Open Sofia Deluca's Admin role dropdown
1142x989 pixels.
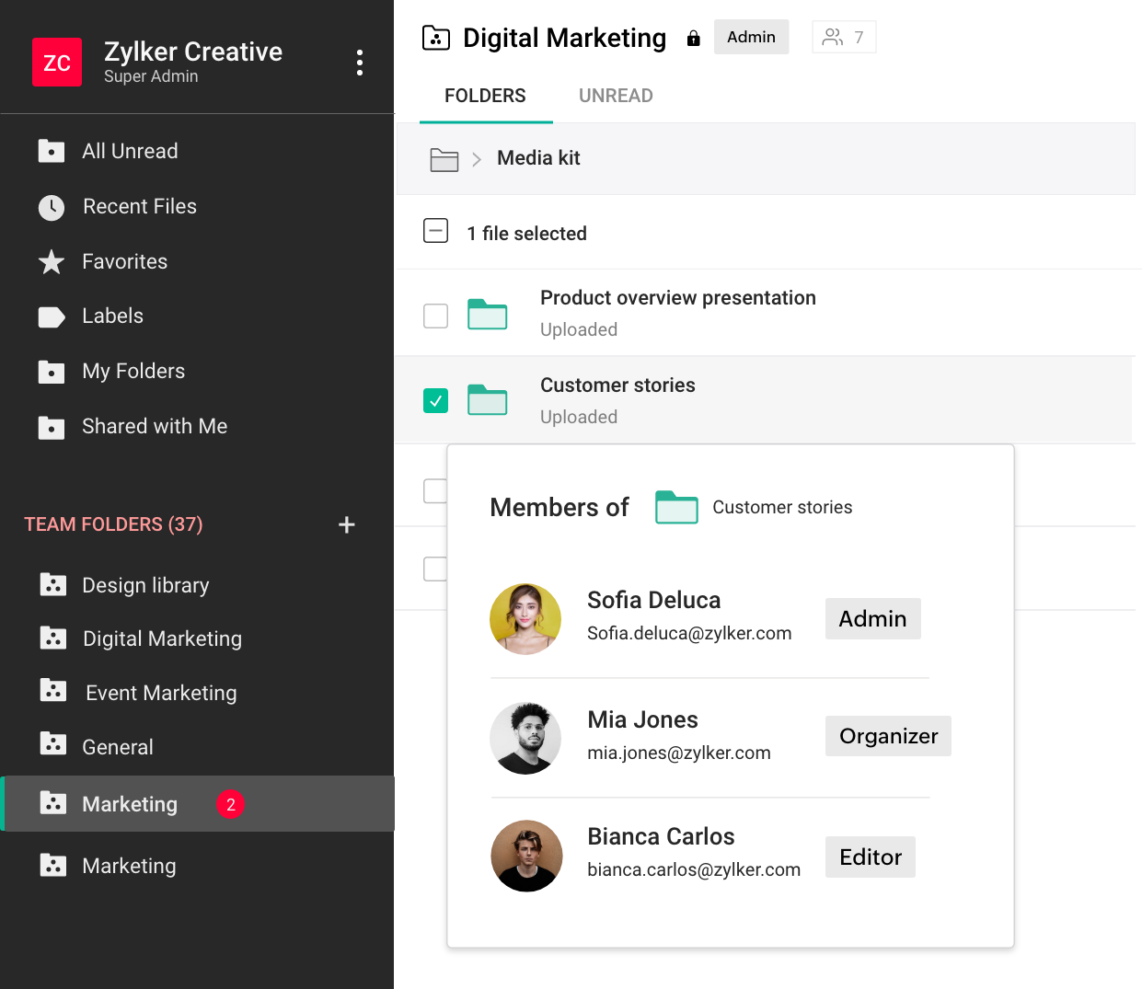pyautogui.click(x=872, y=618)
